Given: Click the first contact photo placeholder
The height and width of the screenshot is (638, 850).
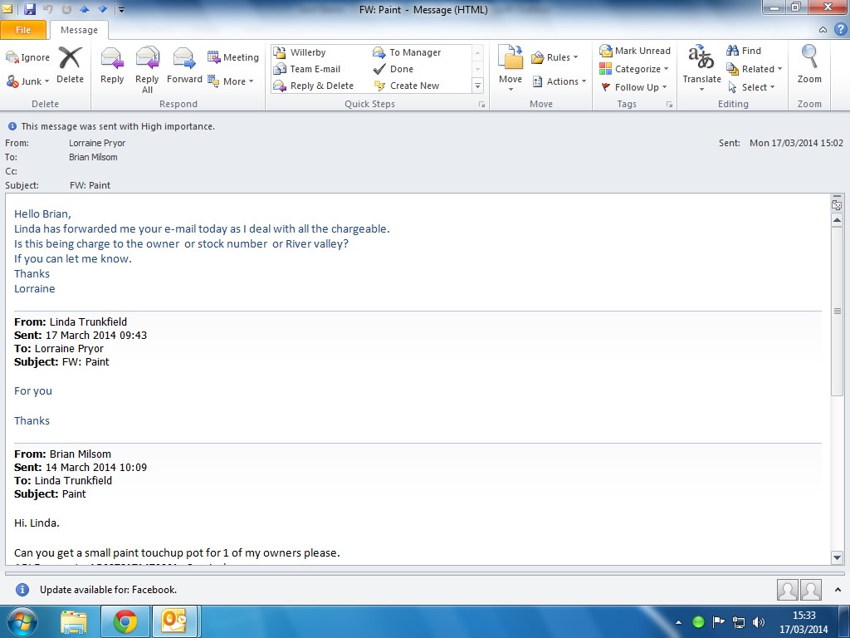Looking at the screenshot, I should pyautogui.click(x=787, y=590).
